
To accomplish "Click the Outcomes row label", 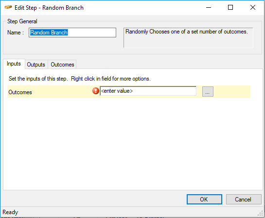I will coord(20,92).
